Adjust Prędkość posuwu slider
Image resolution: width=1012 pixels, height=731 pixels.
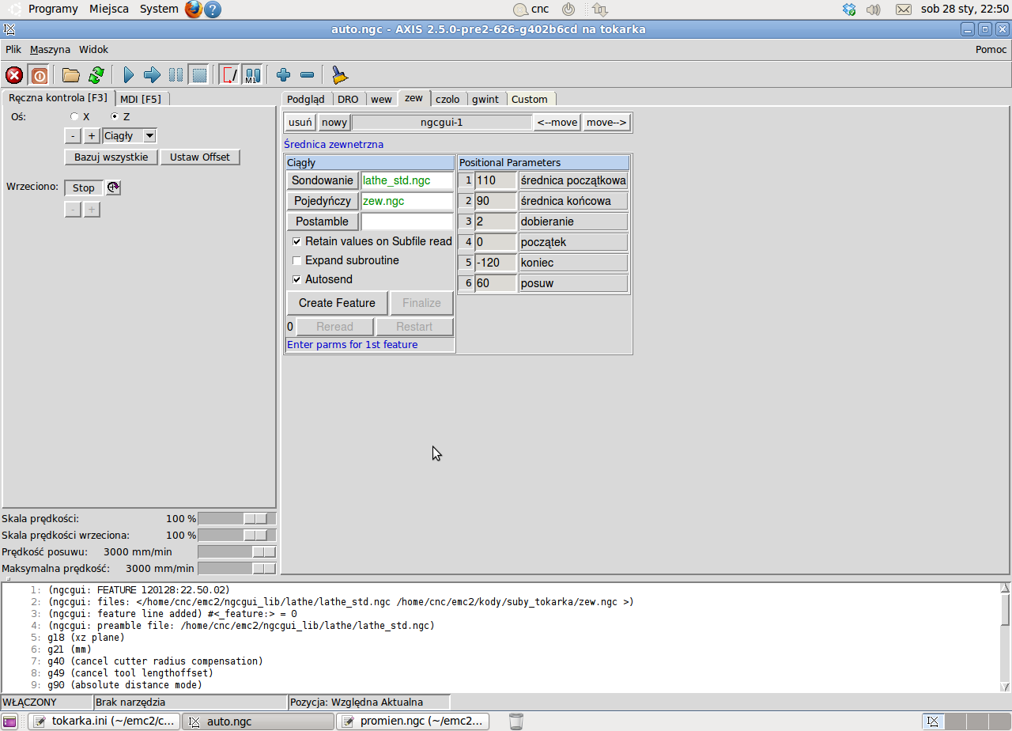point(237,551)
